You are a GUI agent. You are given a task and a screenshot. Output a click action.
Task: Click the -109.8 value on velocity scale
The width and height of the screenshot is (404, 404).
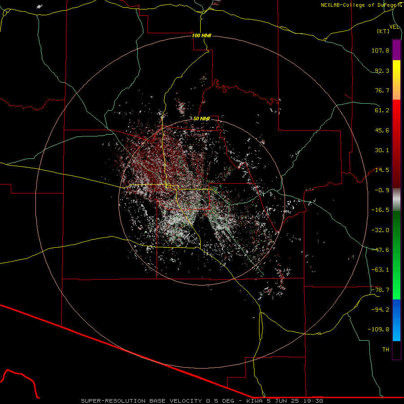[x=378, y=329]
